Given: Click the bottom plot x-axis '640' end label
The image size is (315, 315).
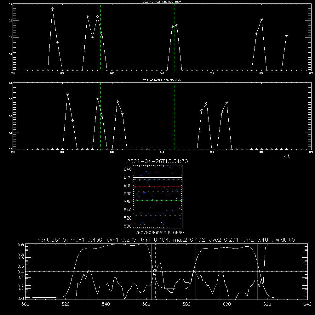Looking at the screenshot, I should coord(307,304).
